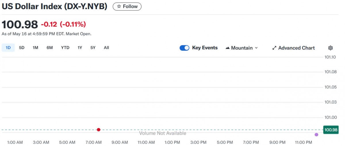Toggle the Key Events switch off
The image size is (345, 146).
184,48
